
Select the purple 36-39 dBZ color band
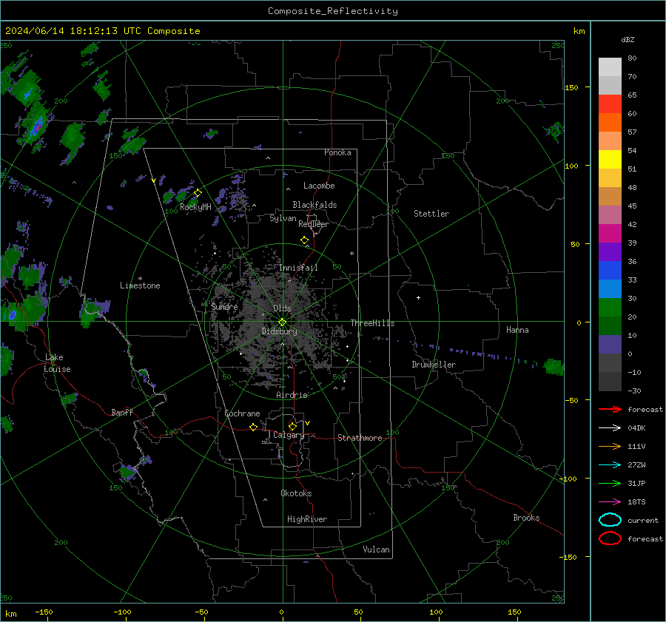tap(610, 252)
